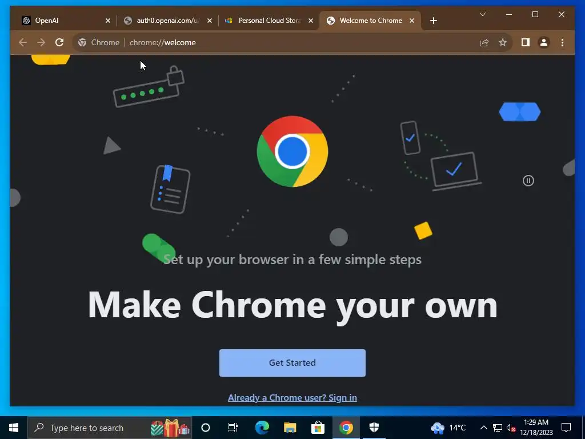Viewport: 585px width, 439px height.
Task: Open Windows Security shield on taskbar
Action: click(374, 428)
